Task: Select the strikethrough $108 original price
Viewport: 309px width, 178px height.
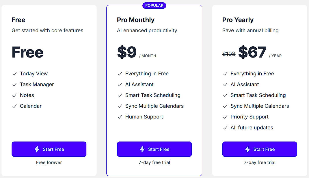Action: point(229,54)
